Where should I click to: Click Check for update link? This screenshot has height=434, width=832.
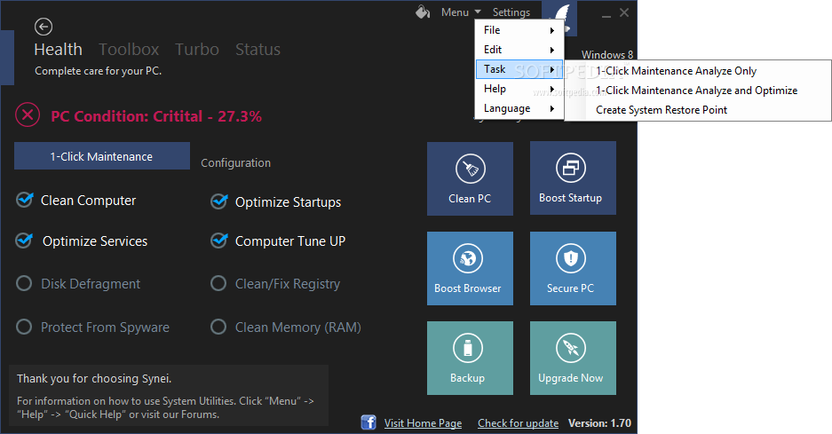(518, 422)
